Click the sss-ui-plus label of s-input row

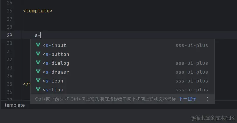pyautogui.click(x=192, y=46)
